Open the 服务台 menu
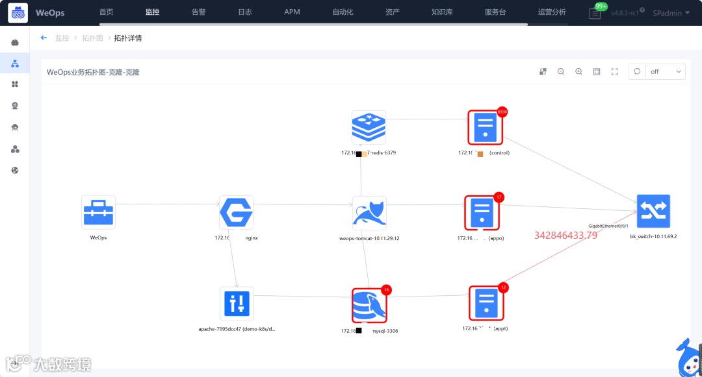 coord(495,12)
